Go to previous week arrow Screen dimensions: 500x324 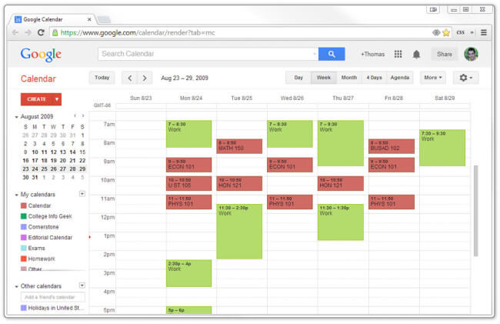coord(129,78)
